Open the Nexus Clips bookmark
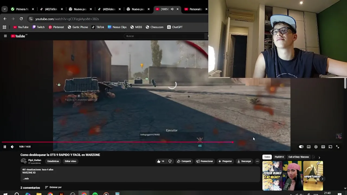 point(117,27)
